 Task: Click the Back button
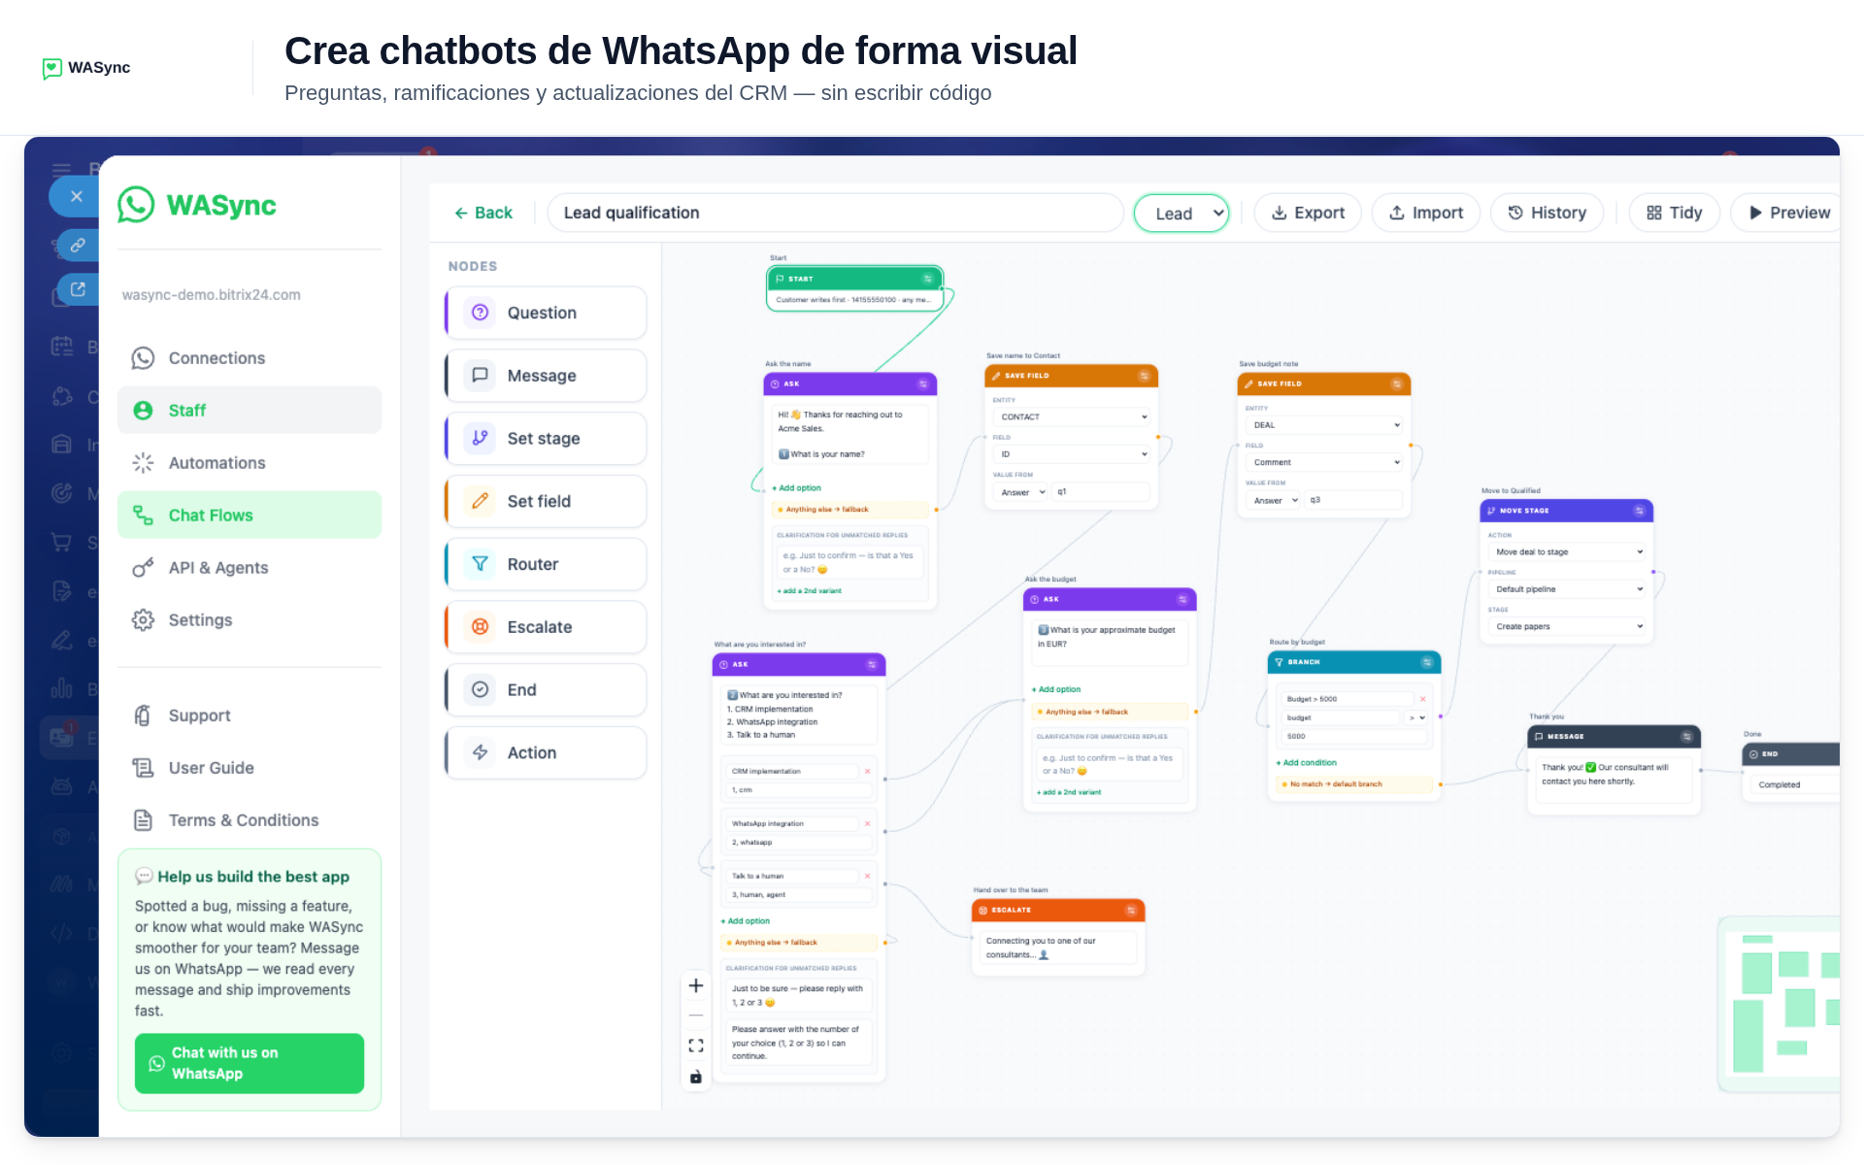[483, 214]
